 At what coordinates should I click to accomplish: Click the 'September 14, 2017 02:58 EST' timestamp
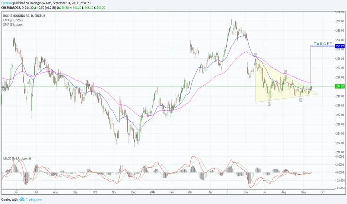[x=72, y=3]
